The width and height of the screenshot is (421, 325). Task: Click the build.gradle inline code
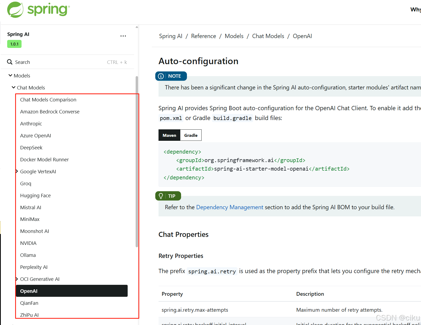tap(232, 118)
